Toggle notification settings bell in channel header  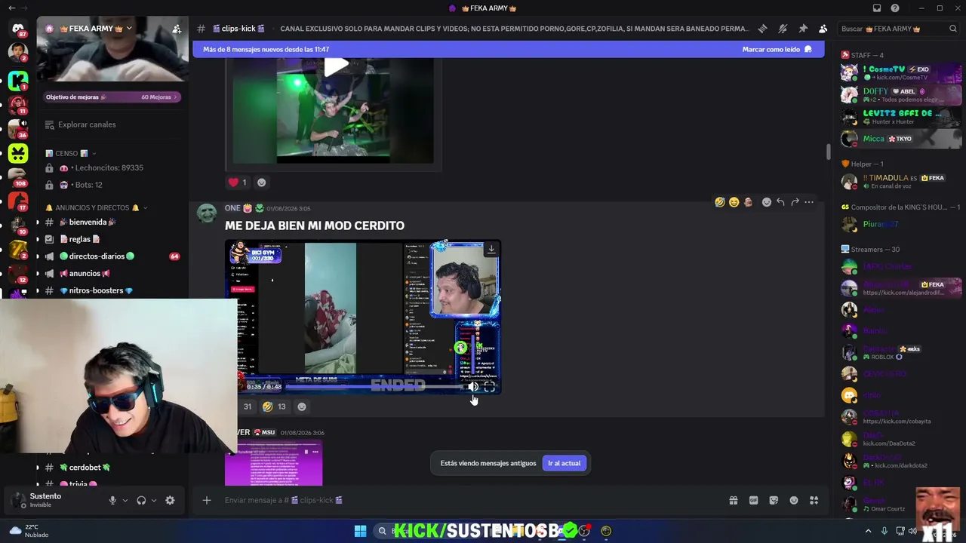pyautogui.click(x=783, y=29)
